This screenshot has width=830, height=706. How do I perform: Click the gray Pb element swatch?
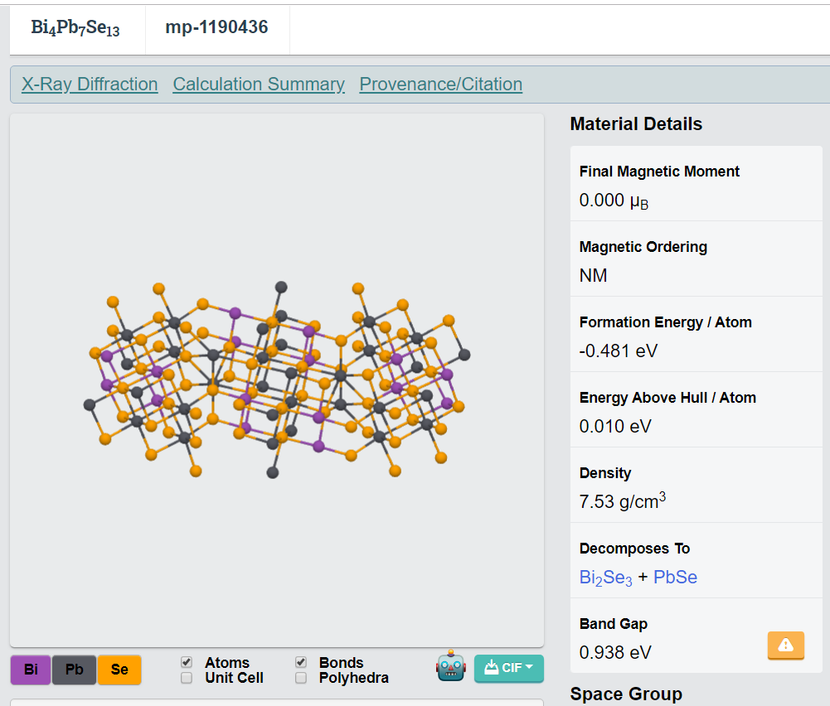(x=75, y=670)
